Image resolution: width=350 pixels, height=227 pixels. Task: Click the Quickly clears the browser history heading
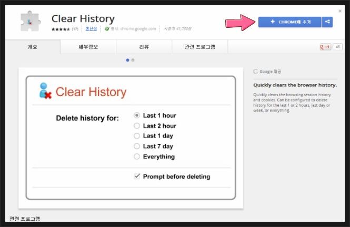pyautogui.click(x=295, y=85)
